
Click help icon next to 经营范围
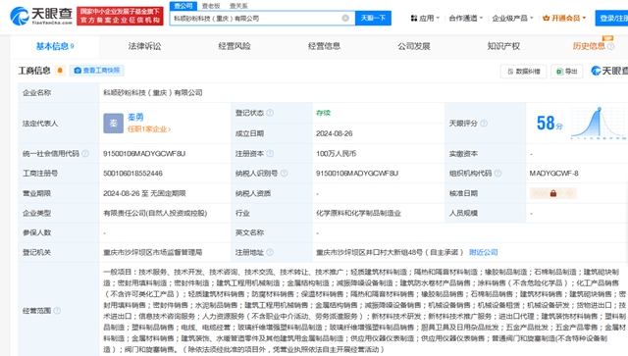[x=57, y=310]
